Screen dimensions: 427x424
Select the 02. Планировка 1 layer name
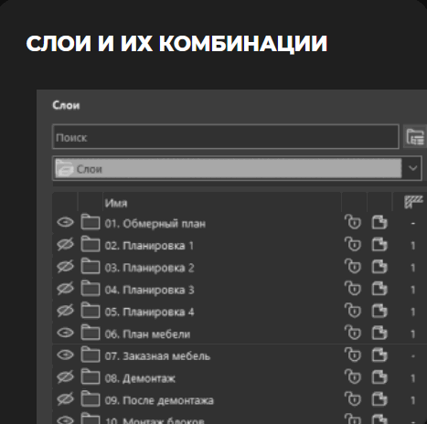[x=149, y=246]
